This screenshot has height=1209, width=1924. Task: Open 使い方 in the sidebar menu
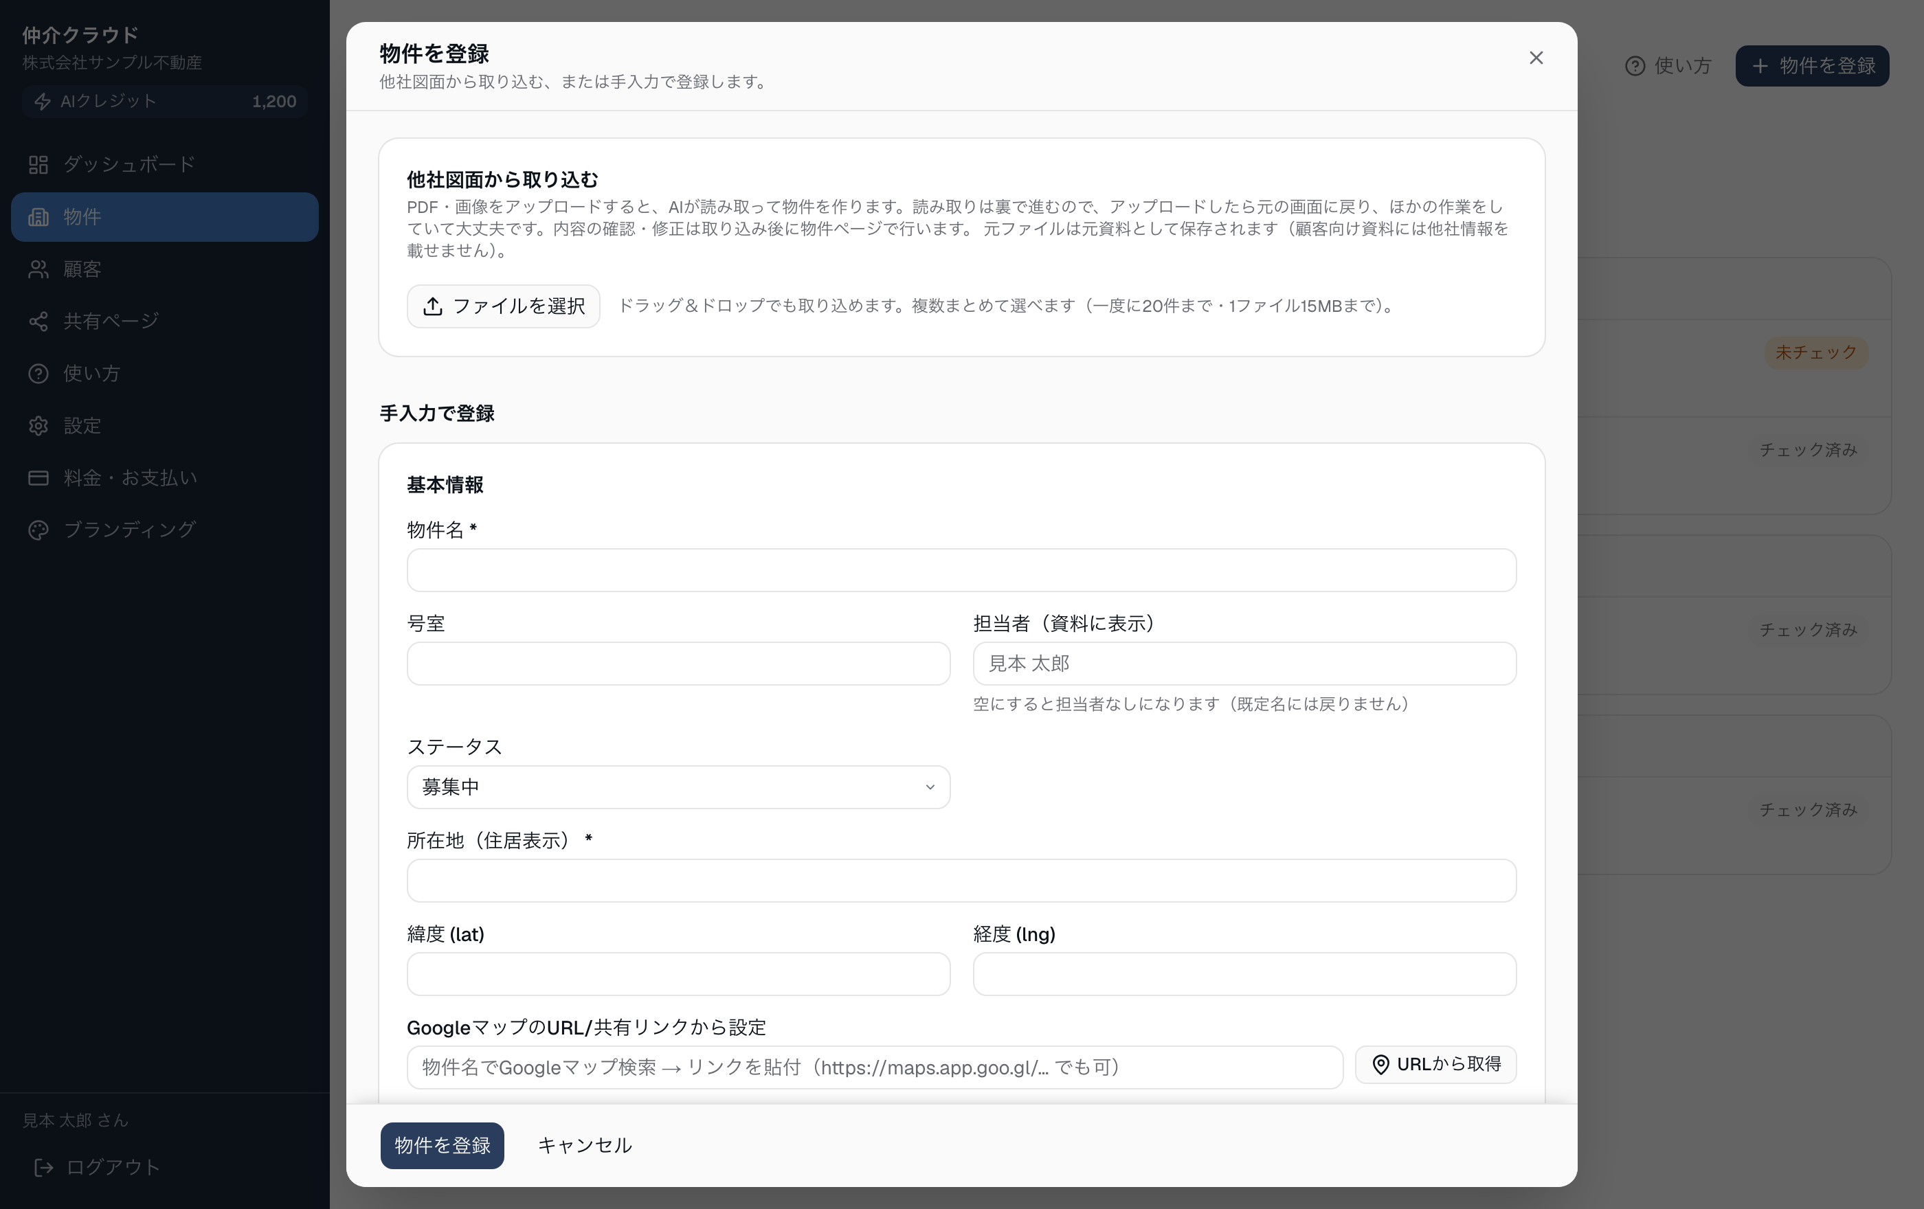165,374
